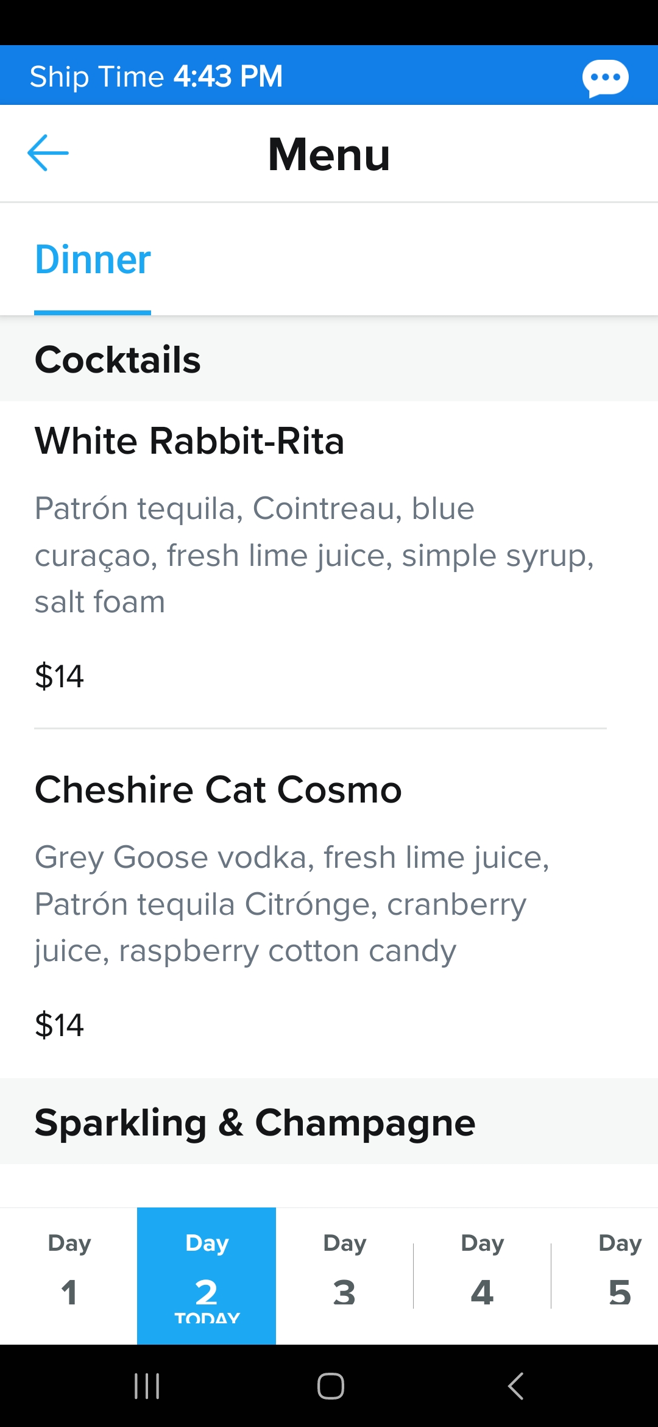This screenshot has height=1427, width=658.
Task: Select the Dinner tab
Action: pyautogui.click(x=93, y=260)
